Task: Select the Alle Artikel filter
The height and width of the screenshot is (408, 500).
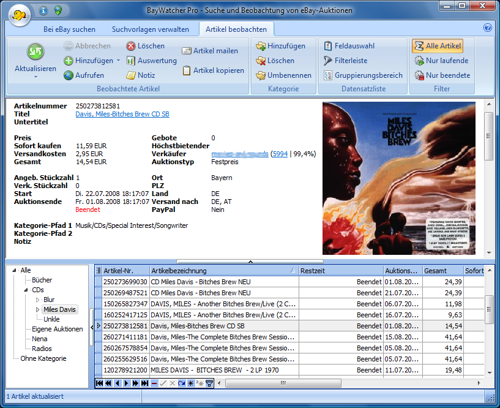Action: pyautogui.click(x=438, y=46)
